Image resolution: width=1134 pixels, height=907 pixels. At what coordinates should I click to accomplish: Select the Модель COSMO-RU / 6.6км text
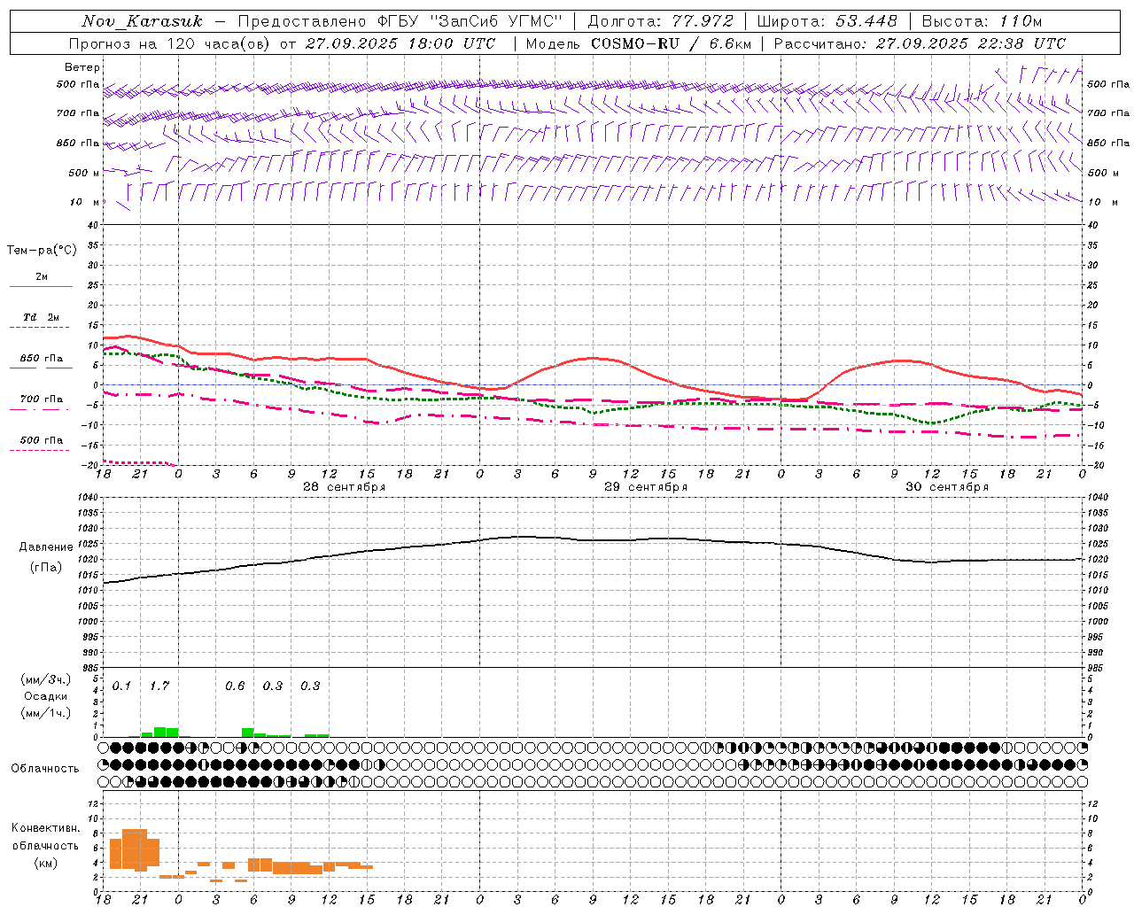(639, 43)
